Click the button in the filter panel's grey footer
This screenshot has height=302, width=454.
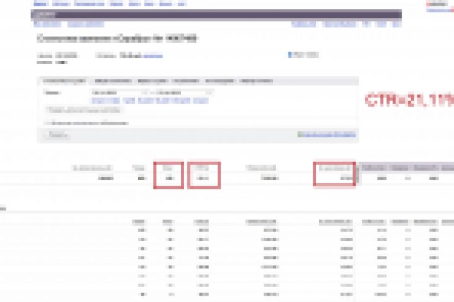click(57, 135)
